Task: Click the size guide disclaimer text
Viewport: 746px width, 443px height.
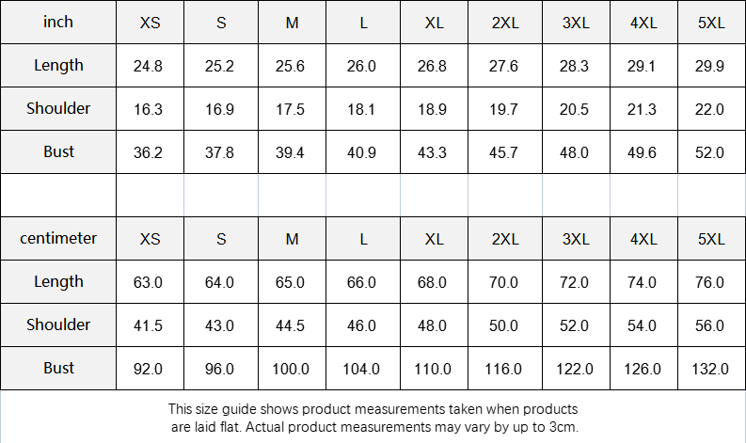Action: 373,418
